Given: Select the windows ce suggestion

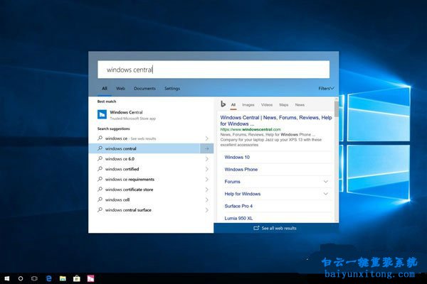Looking at the screenshot, I should tap(151, 138).
